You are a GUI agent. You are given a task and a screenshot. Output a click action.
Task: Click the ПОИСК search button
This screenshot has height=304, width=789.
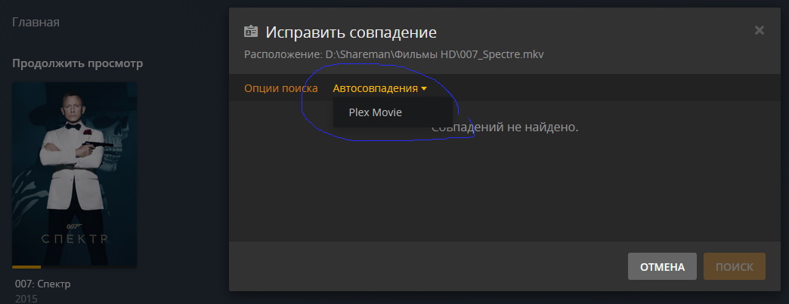734,266
